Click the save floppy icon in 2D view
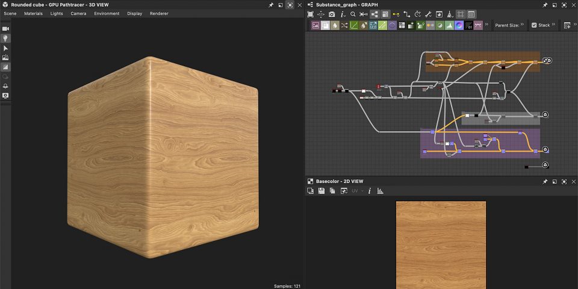Viewport: 578px width, 289px height. click(322, 191)
